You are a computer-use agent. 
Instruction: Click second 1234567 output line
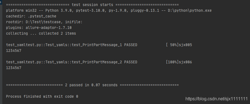coord(14,68)
